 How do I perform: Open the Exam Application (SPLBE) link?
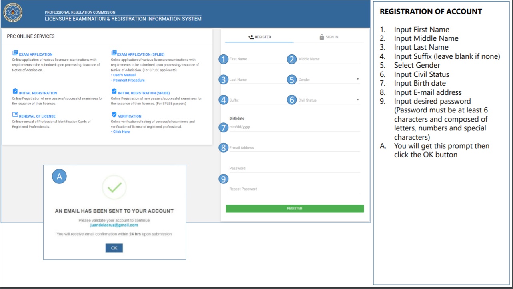coord(141,54)
